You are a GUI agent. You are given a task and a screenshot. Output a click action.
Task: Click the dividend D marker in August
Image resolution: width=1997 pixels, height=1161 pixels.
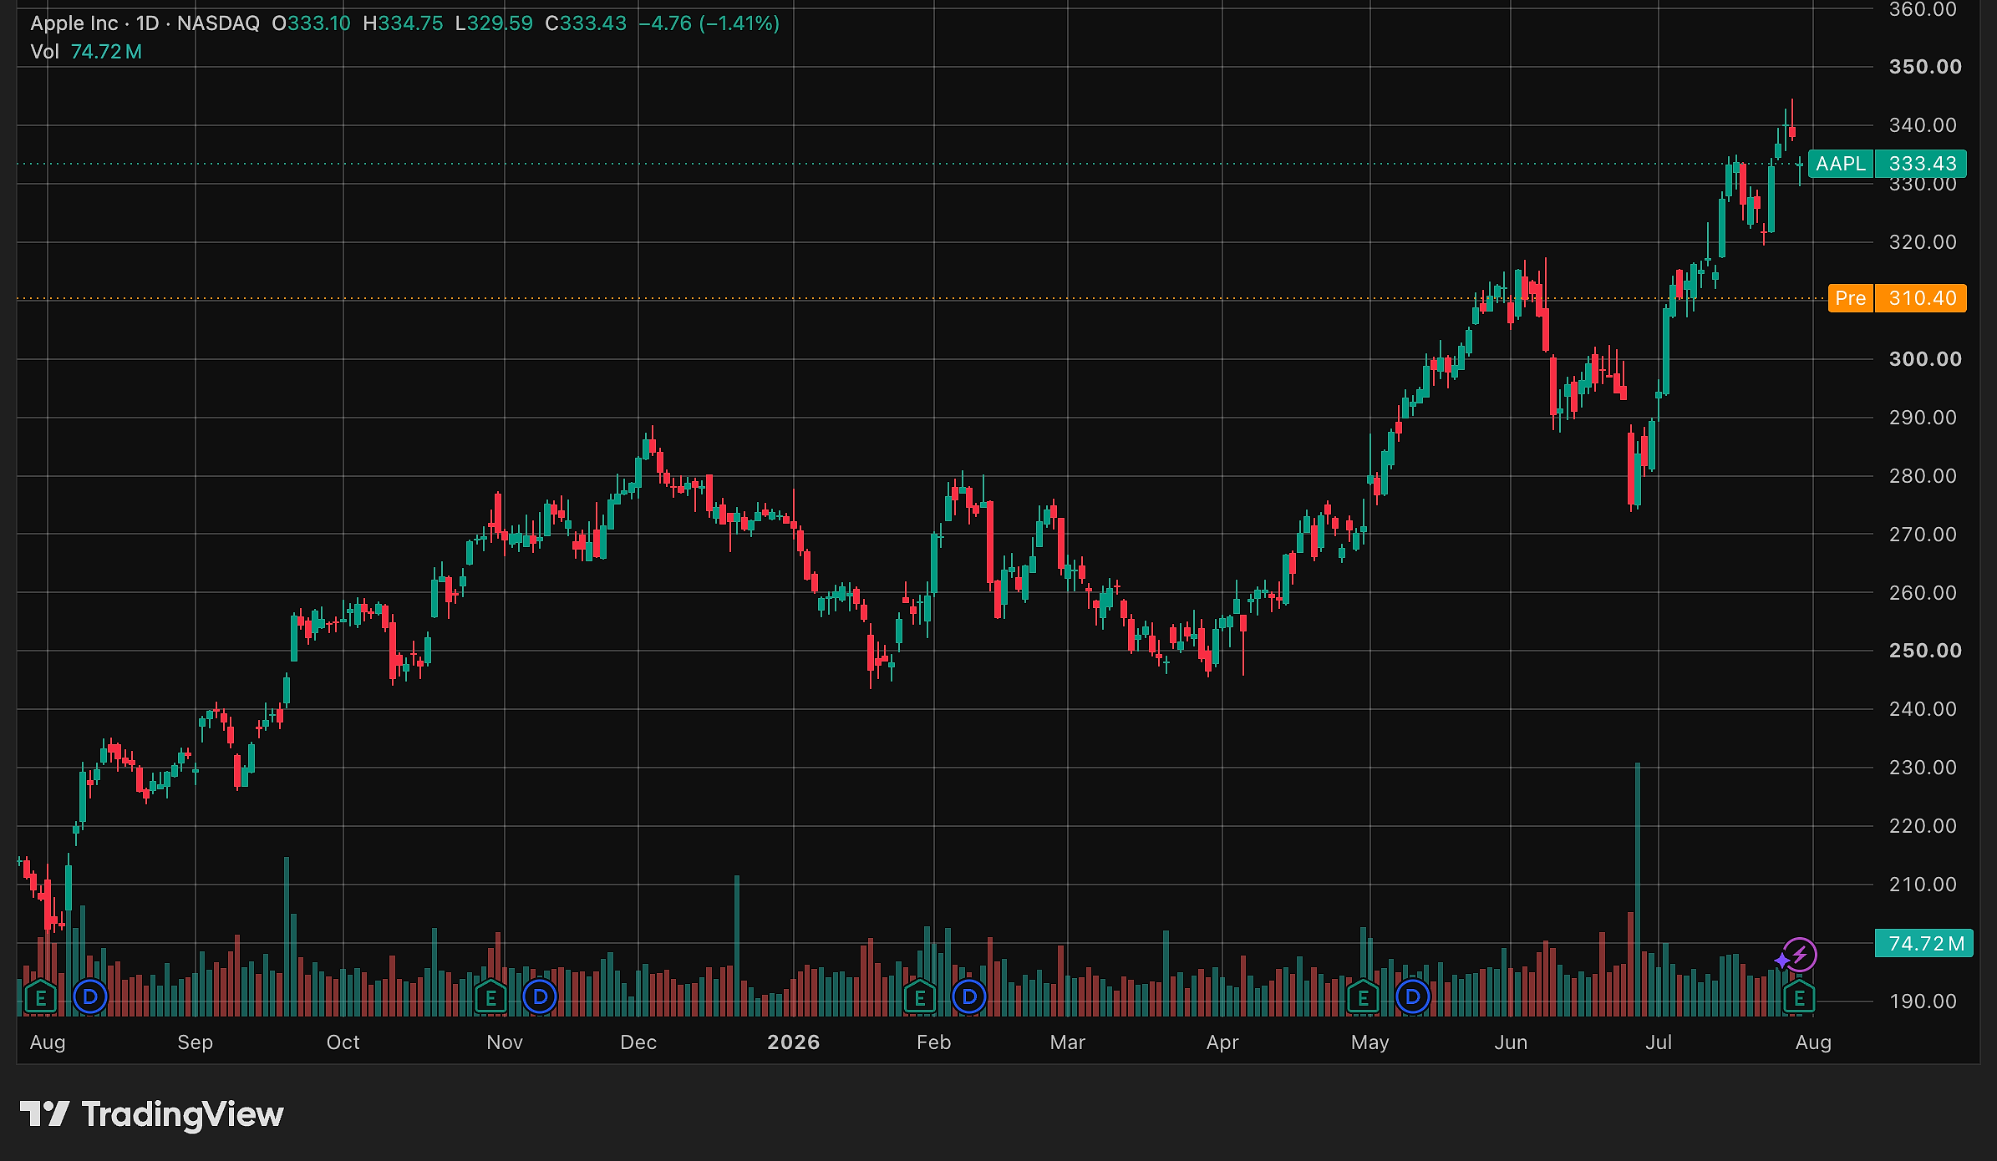[x=90, y=996]
